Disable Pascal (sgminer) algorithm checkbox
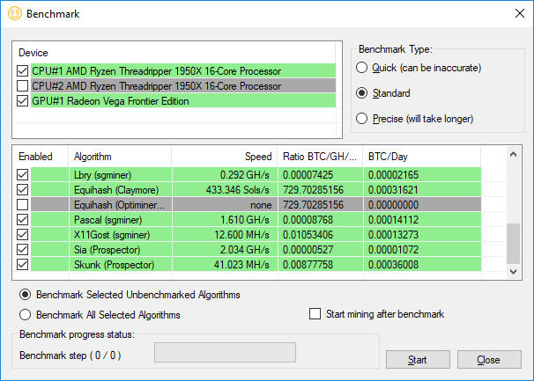Viewport: 534px width, 381px height. click(x=23, y=220)
